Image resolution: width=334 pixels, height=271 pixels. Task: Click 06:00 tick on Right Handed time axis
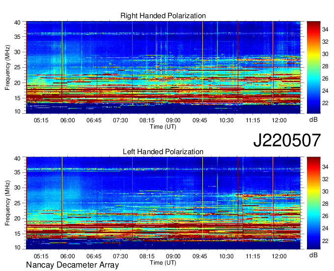click(67, 120)
